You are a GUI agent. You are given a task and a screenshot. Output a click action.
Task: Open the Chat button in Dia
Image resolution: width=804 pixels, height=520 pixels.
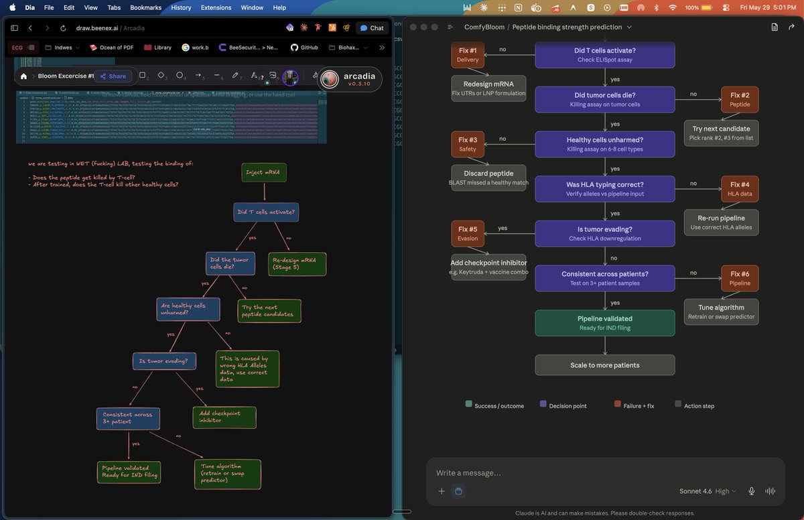click(x=372, y=28)
